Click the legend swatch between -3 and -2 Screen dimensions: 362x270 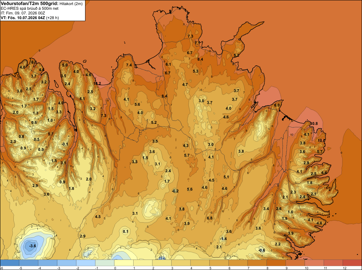(67, 263)
